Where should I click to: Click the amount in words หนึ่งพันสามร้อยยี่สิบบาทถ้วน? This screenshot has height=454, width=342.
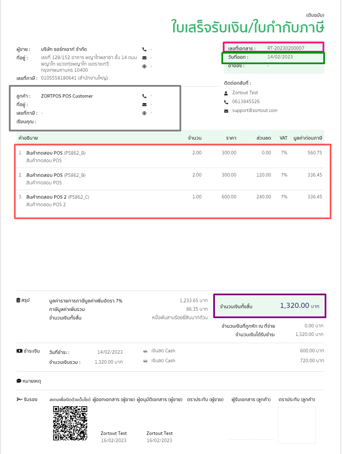180,317
